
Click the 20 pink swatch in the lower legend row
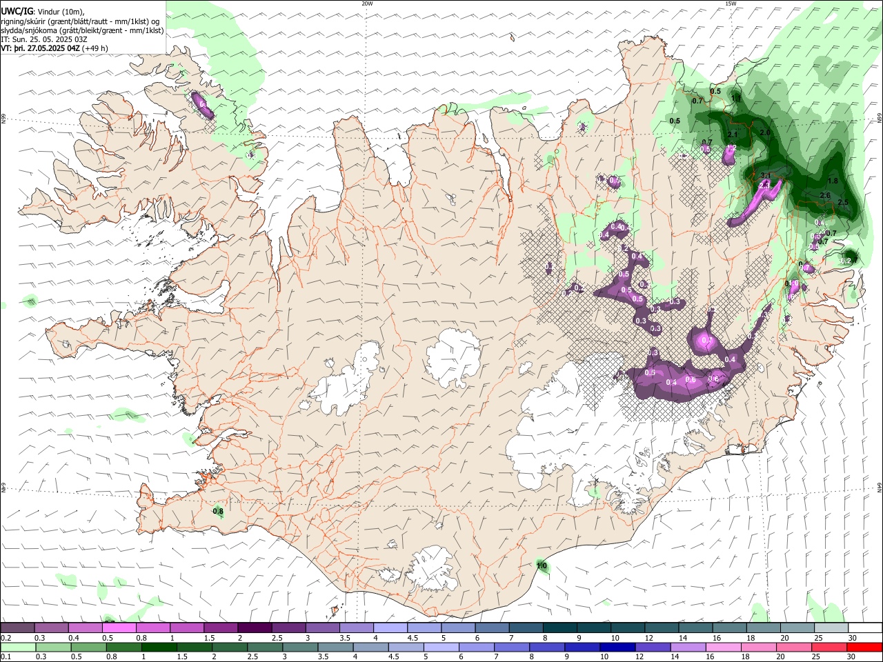coord(795,648)
